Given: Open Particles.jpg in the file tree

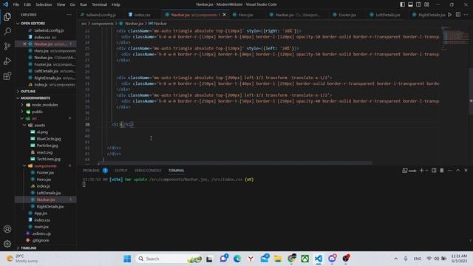Looking at the screenshot, I should (47, 146).
